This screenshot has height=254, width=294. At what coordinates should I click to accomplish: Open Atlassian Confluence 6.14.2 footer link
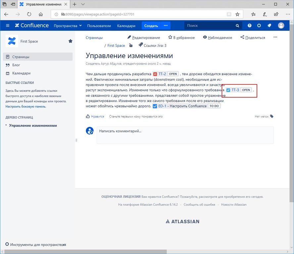pyautogui.click(x=159, y=204)
